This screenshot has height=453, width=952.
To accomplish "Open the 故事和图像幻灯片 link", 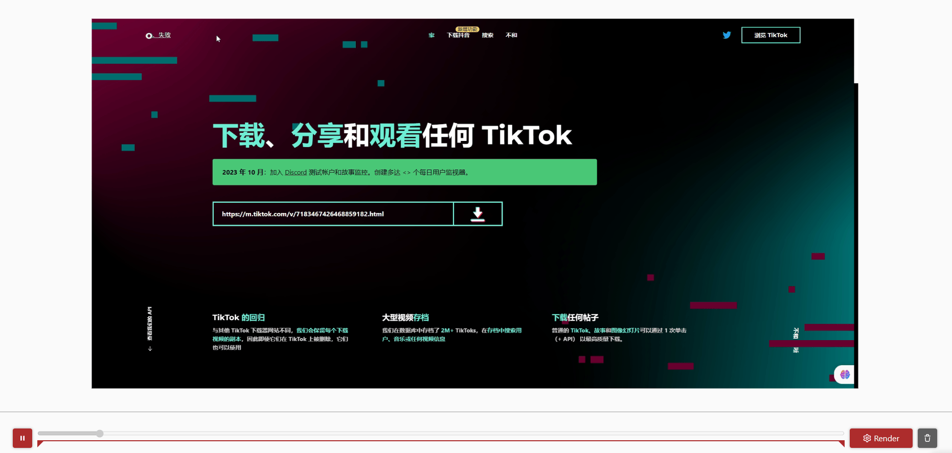I will 616,330.
